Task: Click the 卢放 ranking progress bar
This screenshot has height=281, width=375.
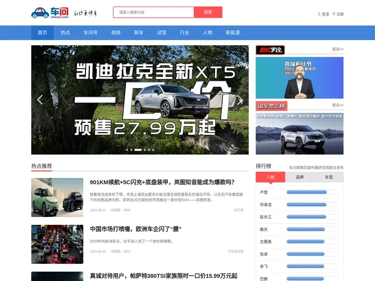Action: [312, 192]
